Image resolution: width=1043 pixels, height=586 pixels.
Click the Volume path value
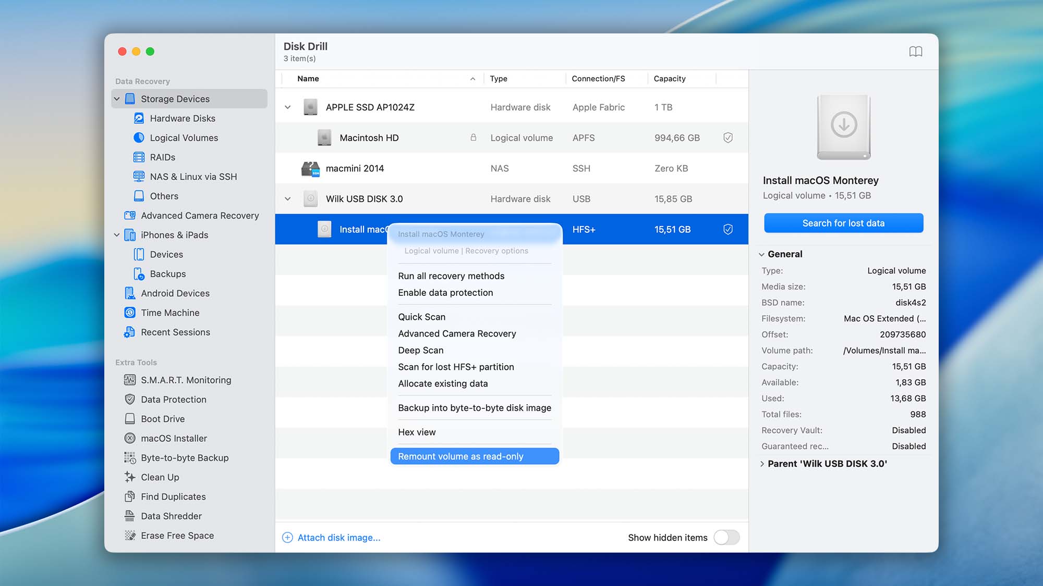884,351
